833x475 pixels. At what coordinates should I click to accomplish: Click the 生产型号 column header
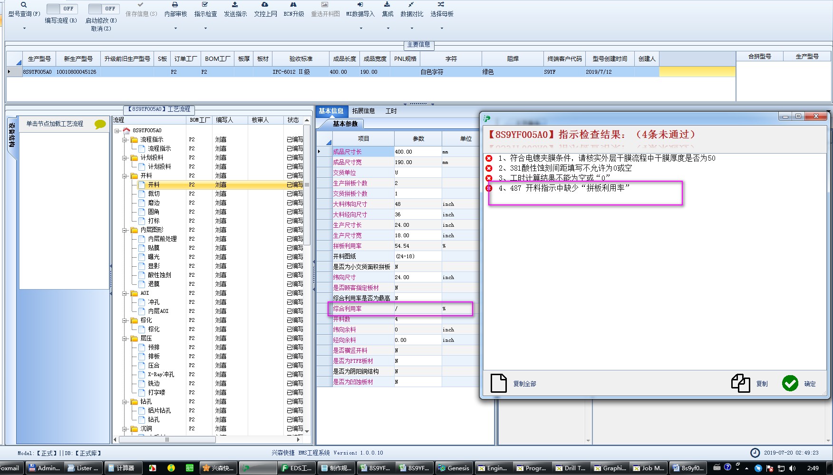point(39,59)
